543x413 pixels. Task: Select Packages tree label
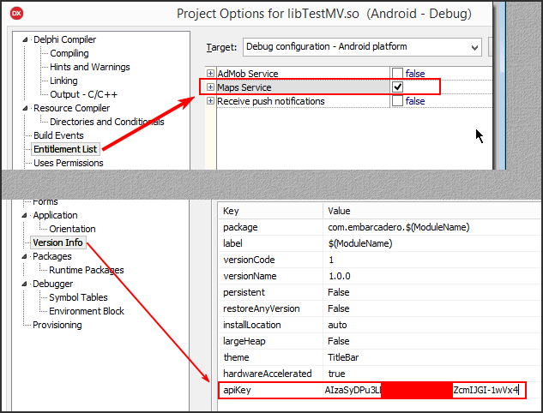pos(52,256)
